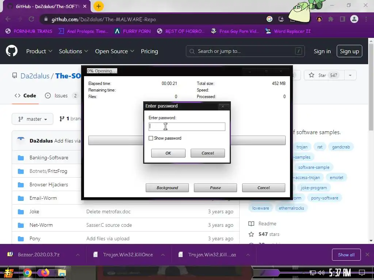
Task: Click Sign up on GitHub
Action: pyautogui.click(x=349, y=51)
